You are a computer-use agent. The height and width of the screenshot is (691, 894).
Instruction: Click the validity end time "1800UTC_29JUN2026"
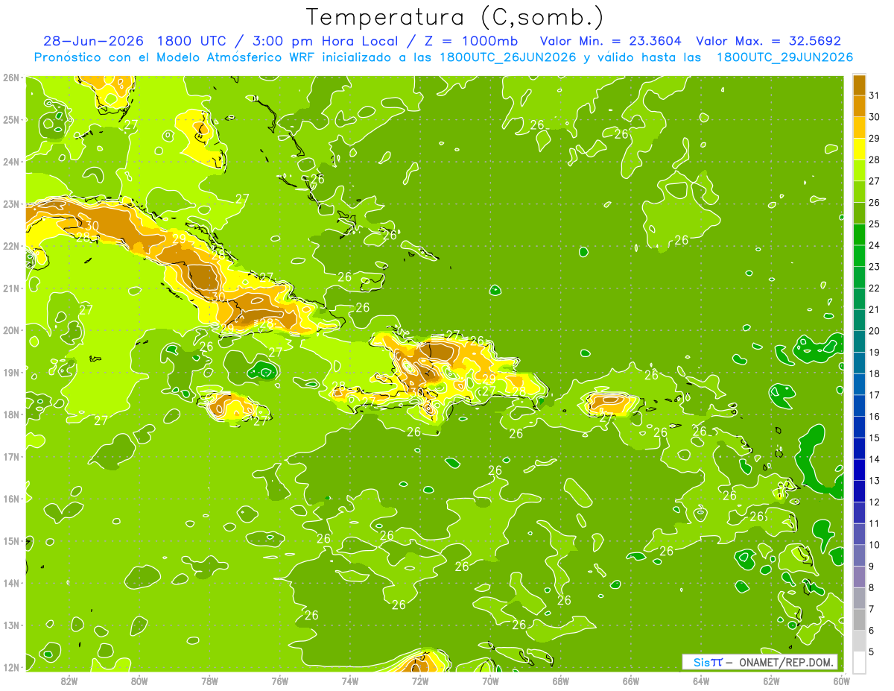pos(784,57)
